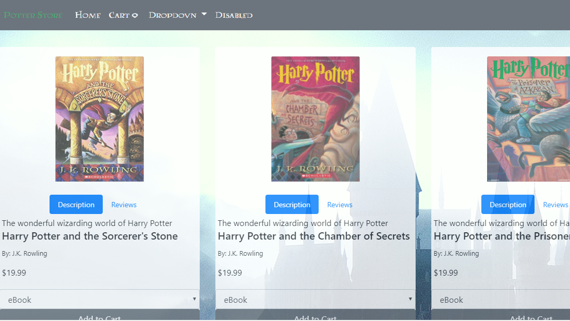Add Sorcerer's Stone to cart
Viewport: 570px width, 321px height.
point(100,315)
